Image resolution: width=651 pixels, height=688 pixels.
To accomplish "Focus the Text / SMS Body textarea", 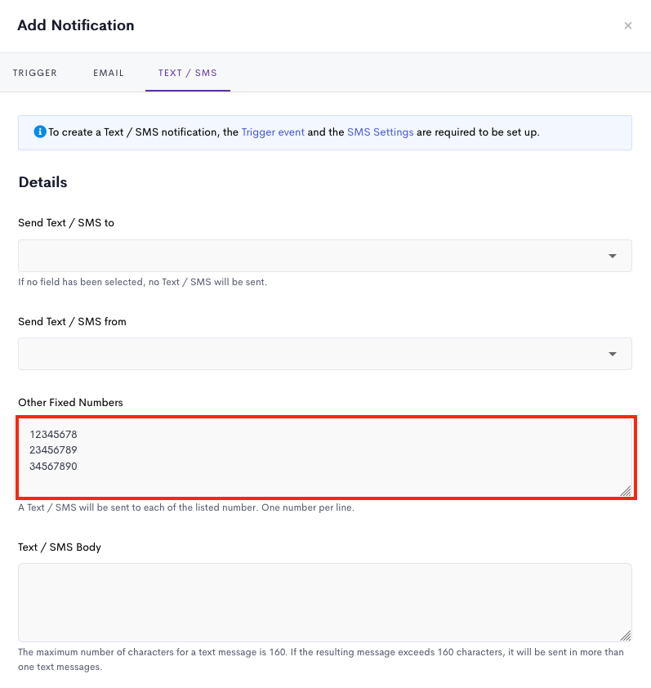I will (324, 602).
